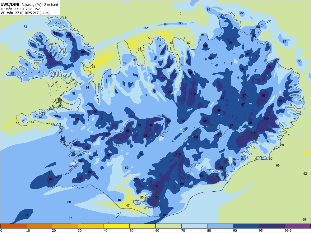
Task: Click the medium blue 90–95 legend swatch
Action: pos(246,226)
